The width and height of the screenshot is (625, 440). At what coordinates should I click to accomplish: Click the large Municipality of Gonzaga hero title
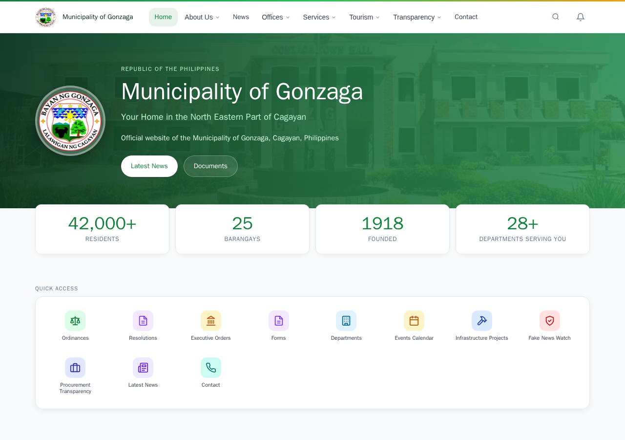242,91
